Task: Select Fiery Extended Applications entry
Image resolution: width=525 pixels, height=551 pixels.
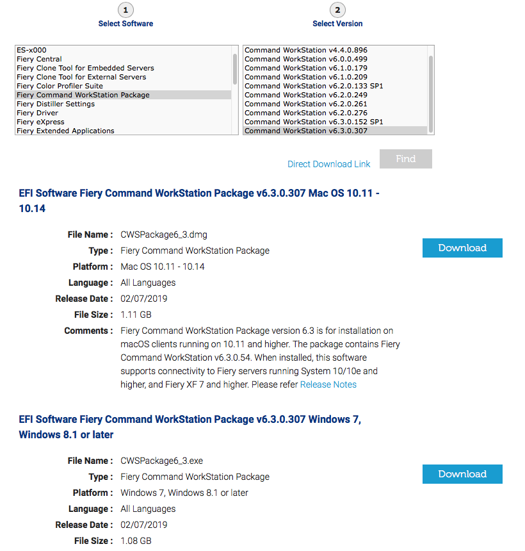Action: pos(65,131)
